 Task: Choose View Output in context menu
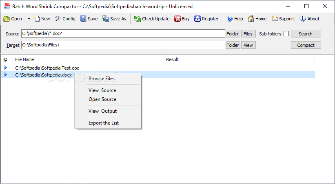[x=108, y=111]
